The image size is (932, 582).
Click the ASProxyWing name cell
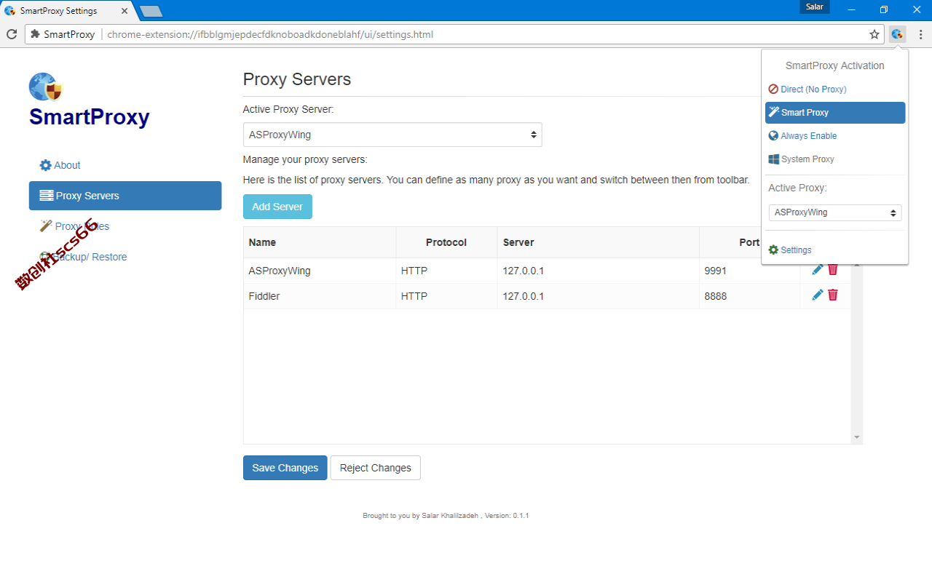(320, 271)
